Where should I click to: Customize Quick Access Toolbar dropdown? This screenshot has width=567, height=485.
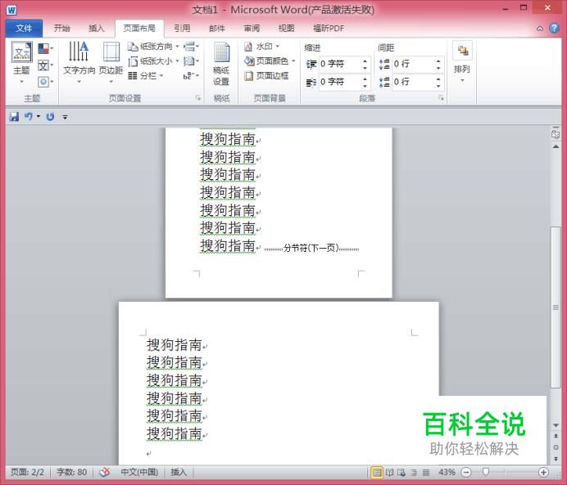(x=65, y=117)
